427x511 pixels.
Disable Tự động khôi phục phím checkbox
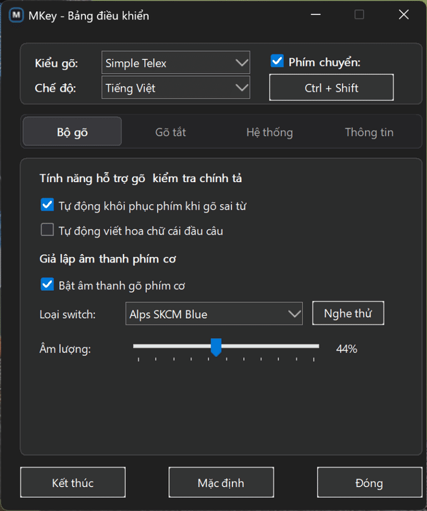click(x=47, y=205)
